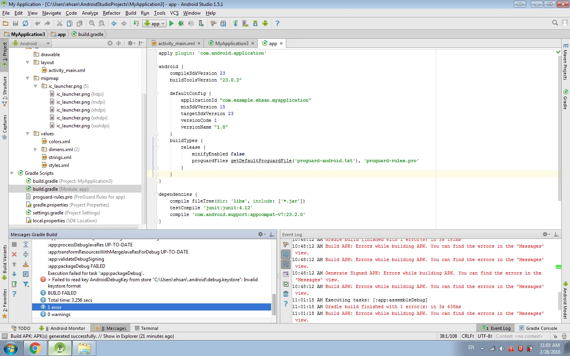The image size is (570, 356).
Task: Sync the project with Gradle files
Action: coord(236,24)
